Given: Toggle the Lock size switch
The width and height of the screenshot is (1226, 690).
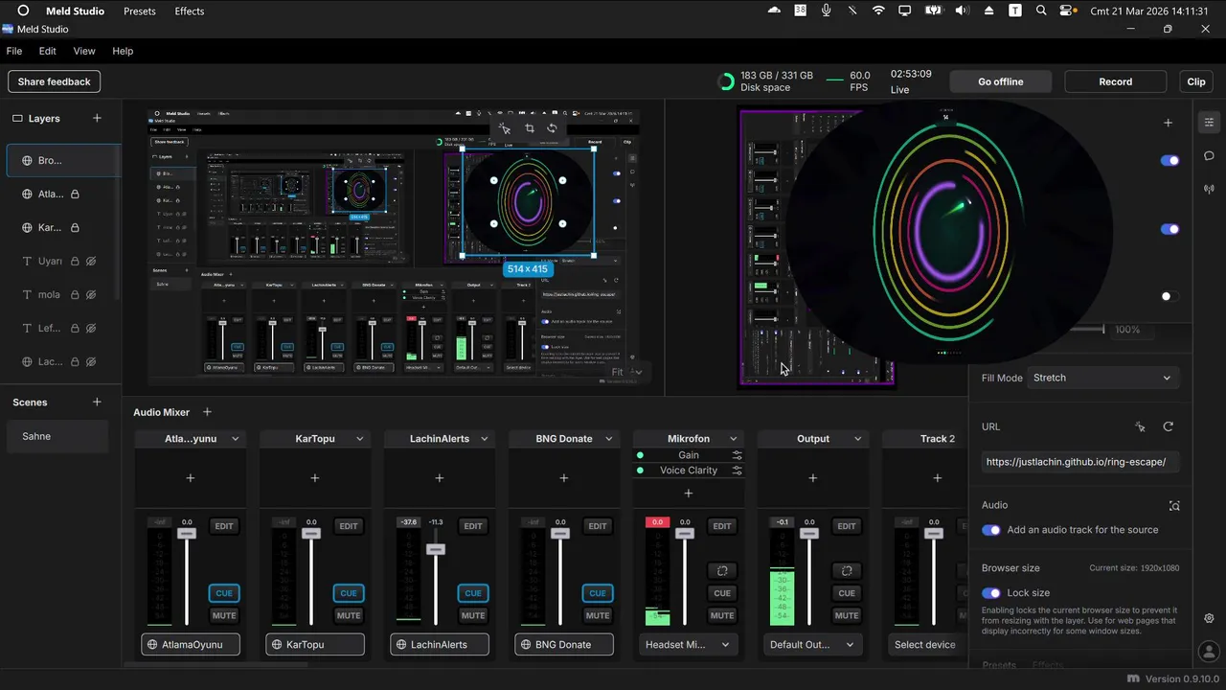Looking at the screenshot, I should tap(991, 593).
